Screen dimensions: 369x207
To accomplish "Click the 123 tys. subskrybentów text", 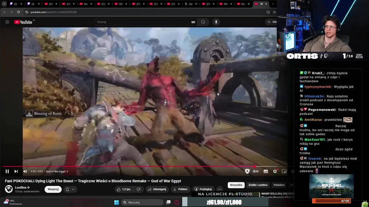I will coord(27,191).
